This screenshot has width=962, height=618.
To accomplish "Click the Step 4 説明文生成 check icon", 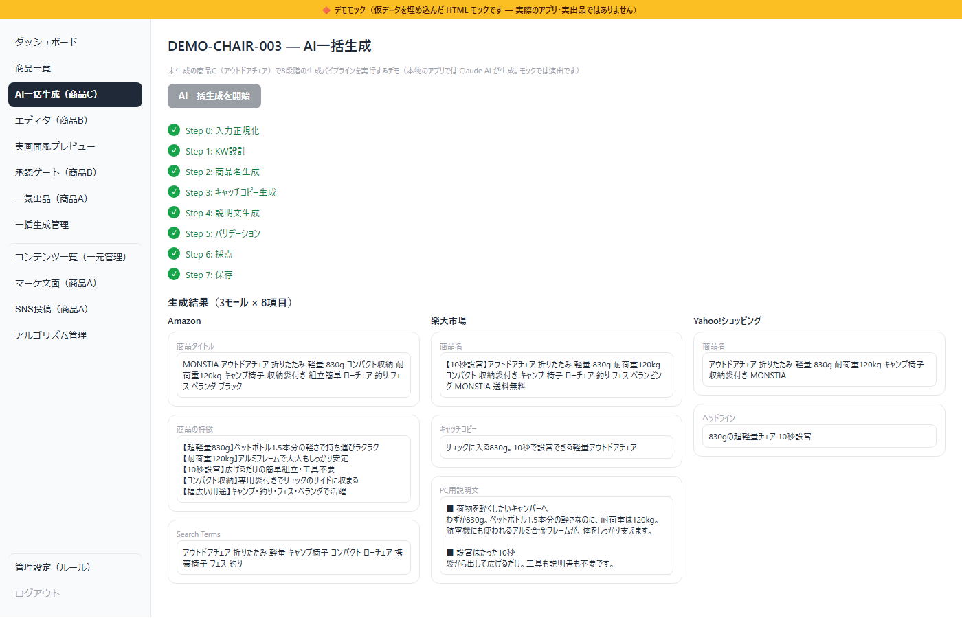I will coord(174,212).
